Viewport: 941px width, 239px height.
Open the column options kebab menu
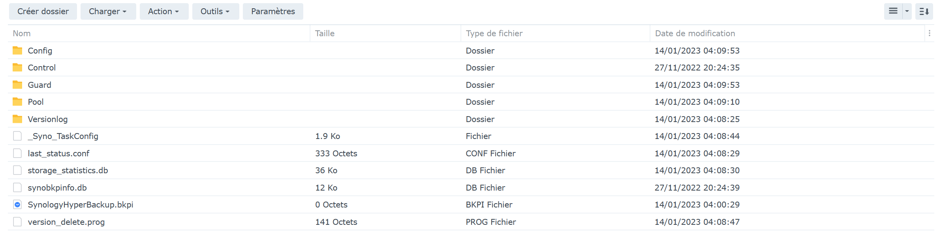click(930, 33)
